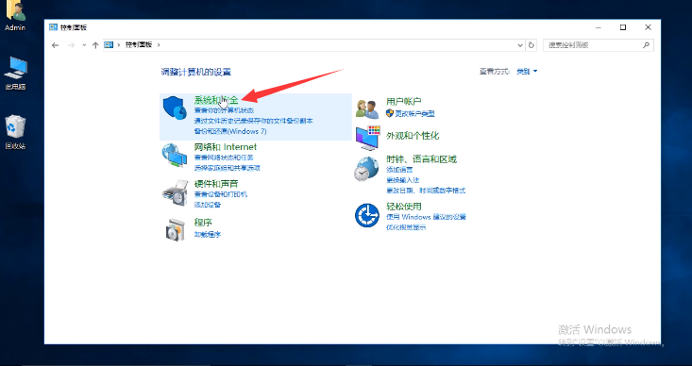The width and height of the screenshot is (692, 366).
Task: Go forward with the forward arrow
Action: click(71, 45)
